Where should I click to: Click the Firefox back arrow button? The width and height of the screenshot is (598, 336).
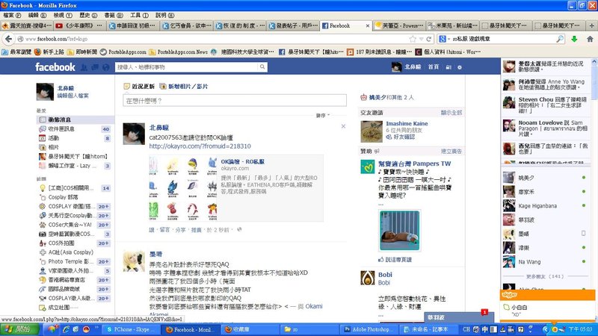pyautogui.click(x=8, y=39)
